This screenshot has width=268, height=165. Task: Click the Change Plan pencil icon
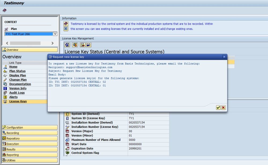click(5, 80)
